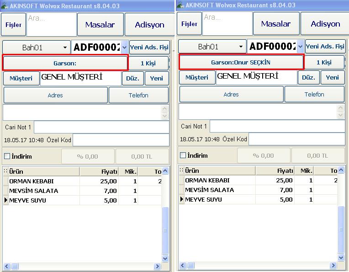Click 0,00 TL discount button, right window
Image resolution: width=349 pixels, height=272 pixels.
coord(317,155)
